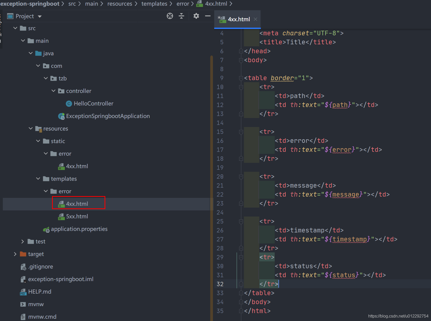
Task: Click the templates folder icon
Action: 46,179
